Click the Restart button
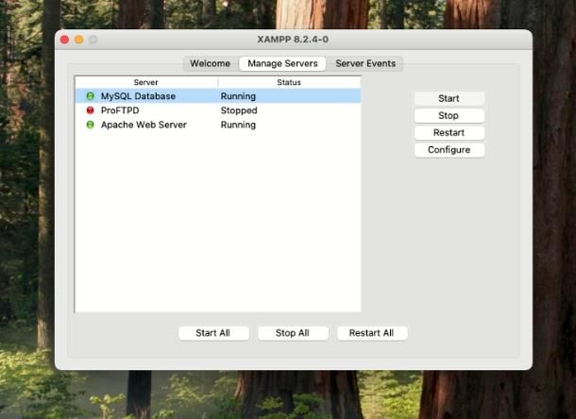 coord(449,132)
